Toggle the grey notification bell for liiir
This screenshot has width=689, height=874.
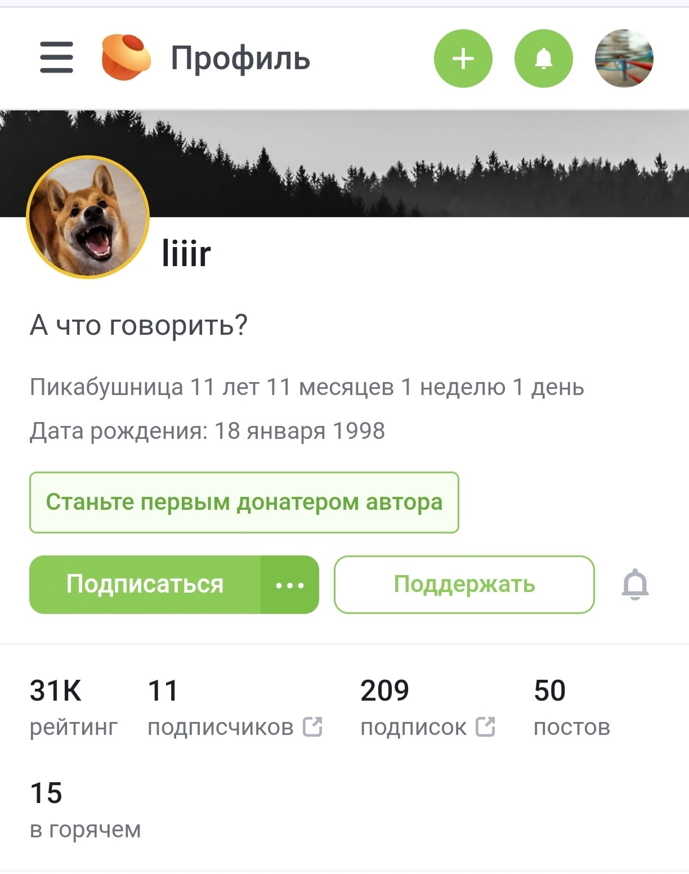tap(635, 585)
